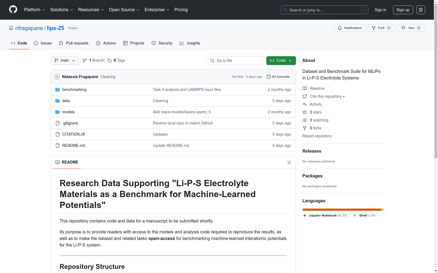Fork the repository
438x273 pixels.
point(381,28)
